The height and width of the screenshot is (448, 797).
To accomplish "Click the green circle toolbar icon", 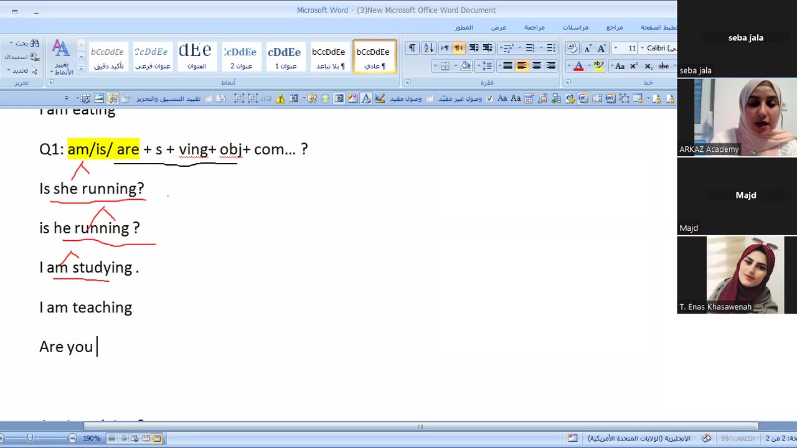I will point(324,98).
